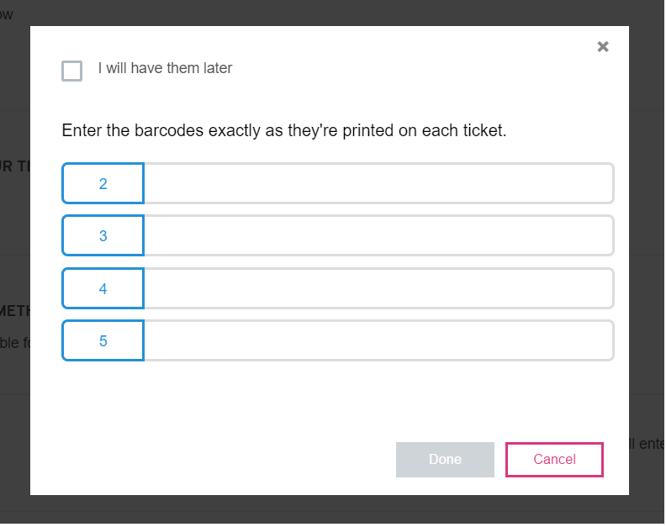Click the "Enter the barcodes exactly" instruction text
Screen dimensions: 666x527
coord(284,131)
